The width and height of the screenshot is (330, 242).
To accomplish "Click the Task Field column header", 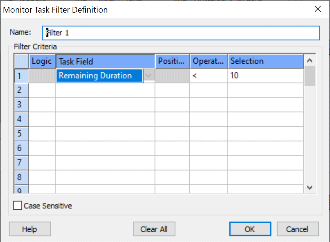I will point(105,61).
